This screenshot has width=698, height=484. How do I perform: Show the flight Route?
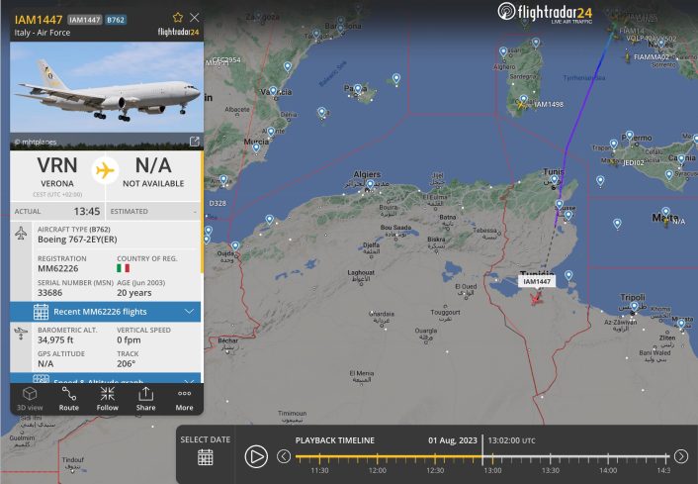coord(68,399)
